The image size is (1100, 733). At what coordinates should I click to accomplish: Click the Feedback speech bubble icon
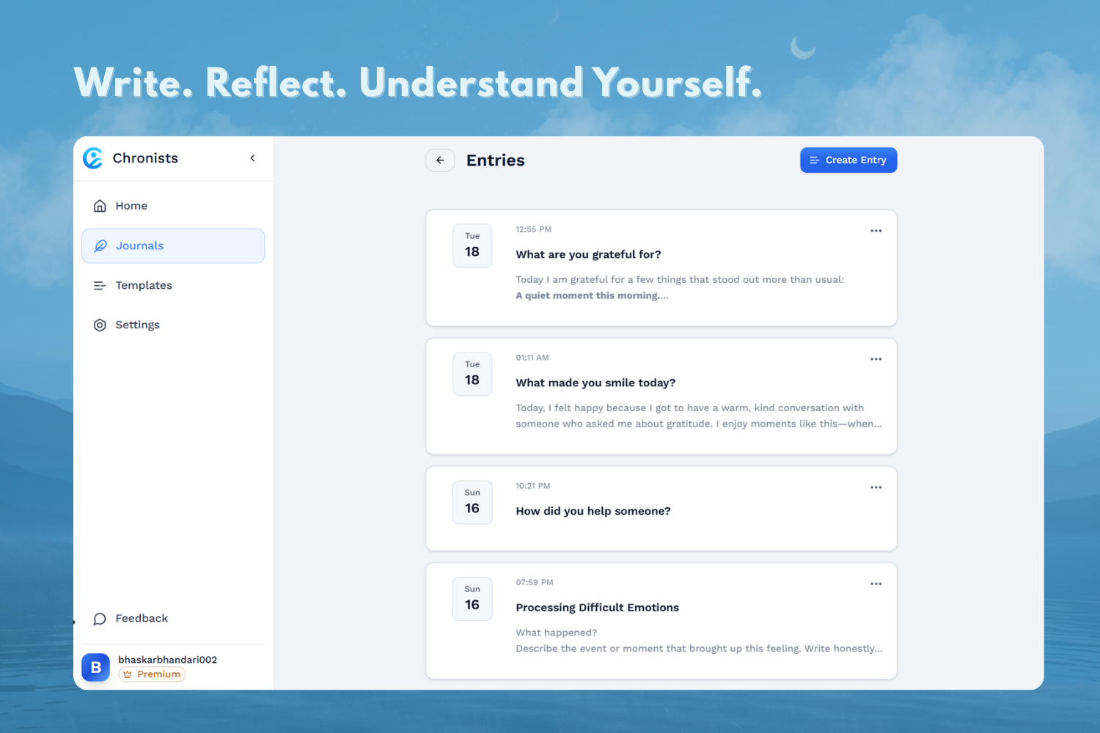100,619
